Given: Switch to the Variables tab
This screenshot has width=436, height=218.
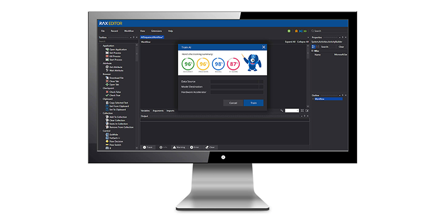Looking at the screenshot, I should point(145,111).
